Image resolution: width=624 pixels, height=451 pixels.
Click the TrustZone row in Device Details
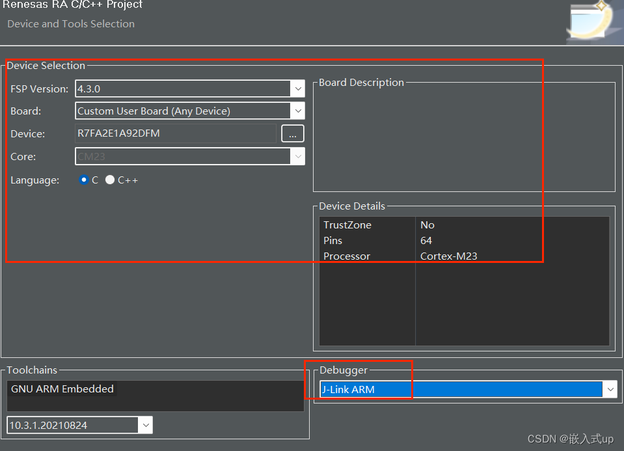tap(464, 225)
